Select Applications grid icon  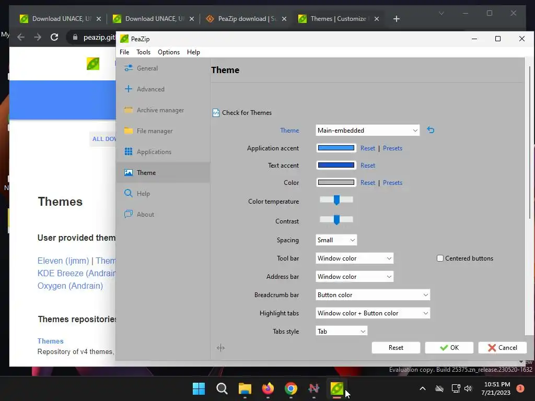[129, 152]
